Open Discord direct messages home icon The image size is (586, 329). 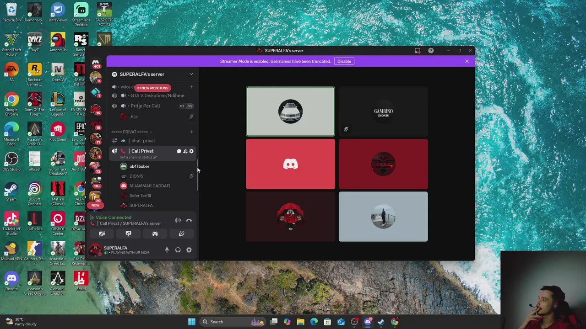(96, 62)
